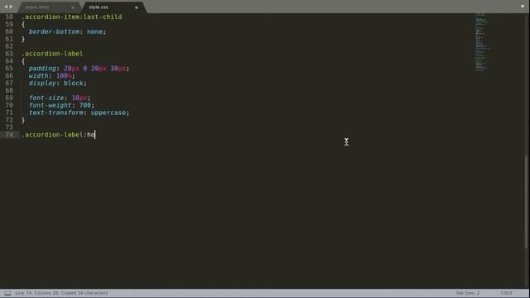This screenshot has height=298, width=530.
Task: Click line number 74 in the gutter
Action: (9, 135)
